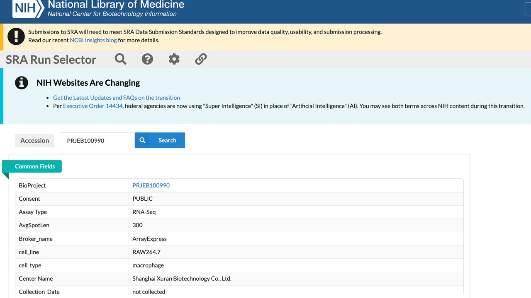This screenshot has width=531, height=298.
Task: Open help with the question mark icon
Action: pos(147,59)
